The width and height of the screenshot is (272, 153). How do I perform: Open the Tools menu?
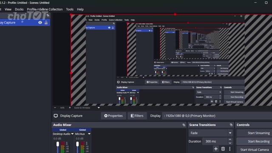coord(70,9)
